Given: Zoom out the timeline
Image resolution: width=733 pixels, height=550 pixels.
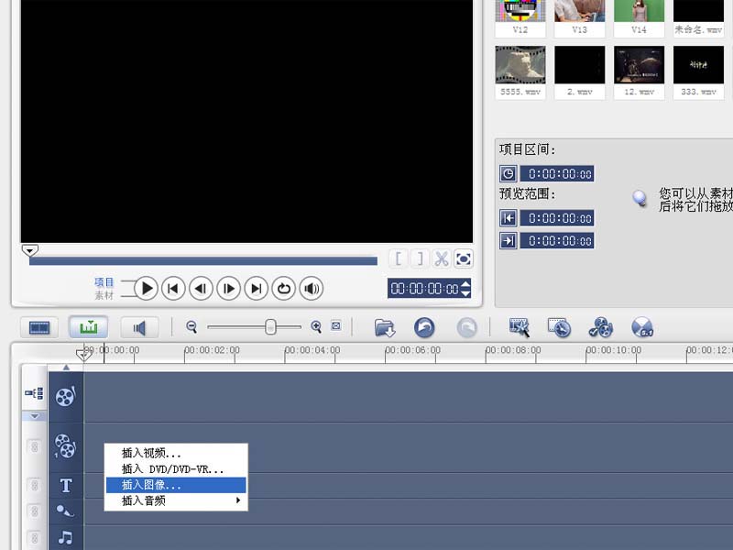Looking at the screenshot, I should (x=191, y=327).
